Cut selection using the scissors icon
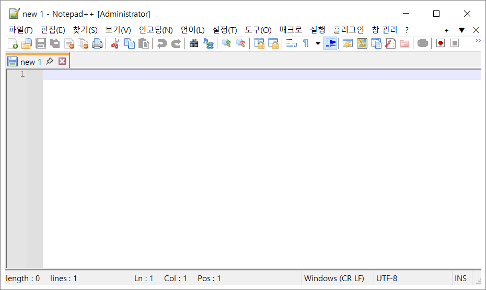Image resolution: width=486 pixels, height=290 pixels. pos(115,43)
